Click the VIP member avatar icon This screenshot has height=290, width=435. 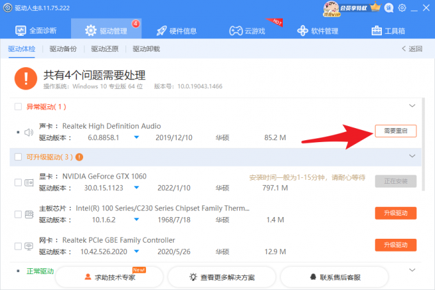pos(331,8)
